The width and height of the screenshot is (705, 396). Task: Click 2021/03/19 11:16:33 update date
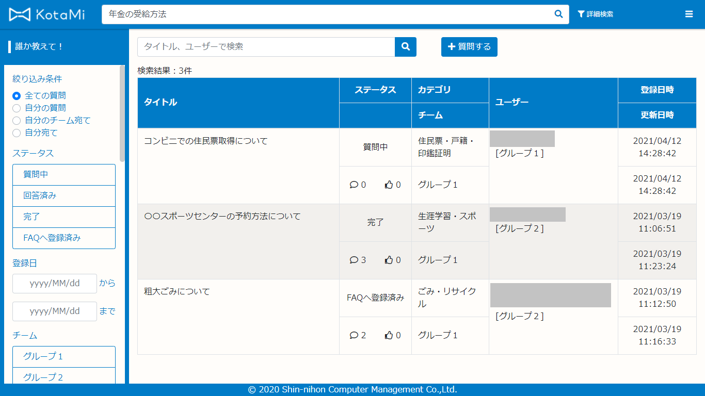(657, 335)
